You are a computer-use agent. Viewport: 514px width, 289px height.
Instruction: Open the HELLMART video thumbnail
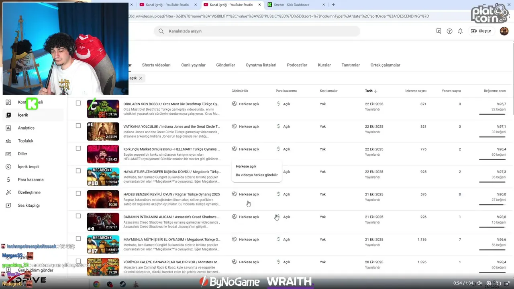click(103, 154)
